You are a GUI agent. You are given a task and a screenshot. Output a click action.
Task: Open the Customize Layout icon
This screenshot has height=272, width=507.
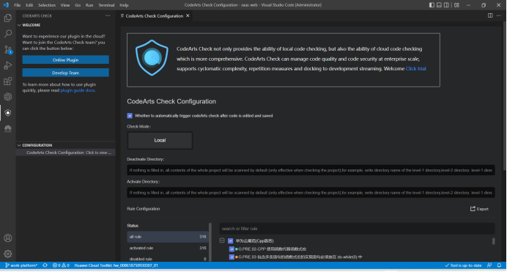456,5
